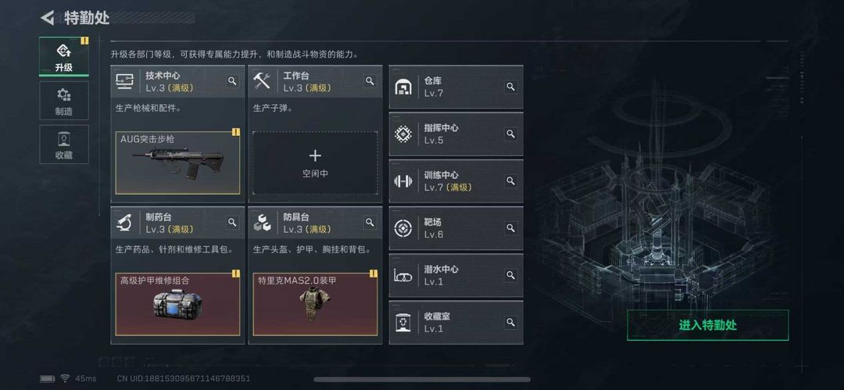Add production in idle 空闲中 slot

[x=315, y=163]
